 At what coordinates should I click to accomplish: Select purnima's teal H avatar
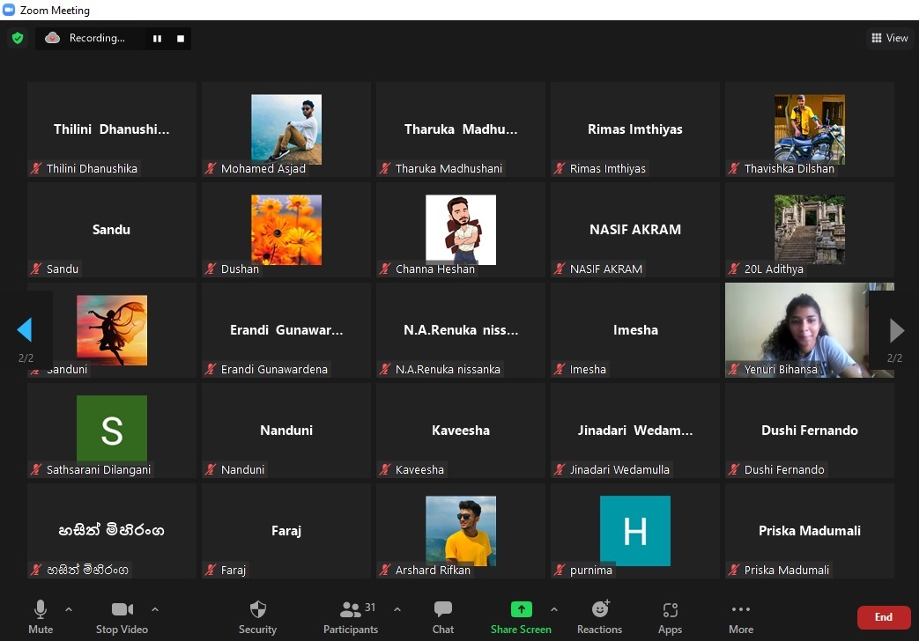tap(634, 530)
